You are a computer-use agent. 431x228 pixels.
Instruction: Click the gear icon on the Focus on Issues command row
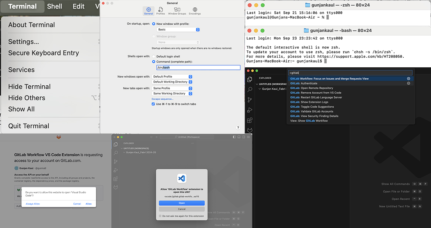409,79
